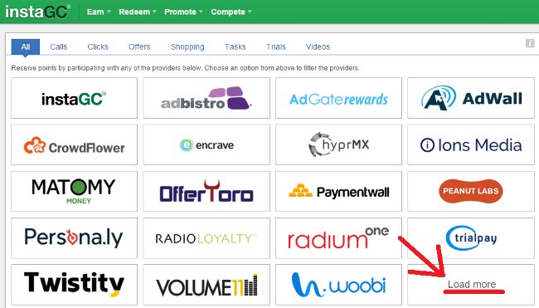Switch to the Tasks tab
Viewport: 539px width, 308px height.
pos(236,46)
